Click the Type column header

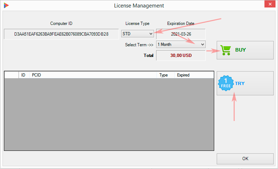coord(166,75)
